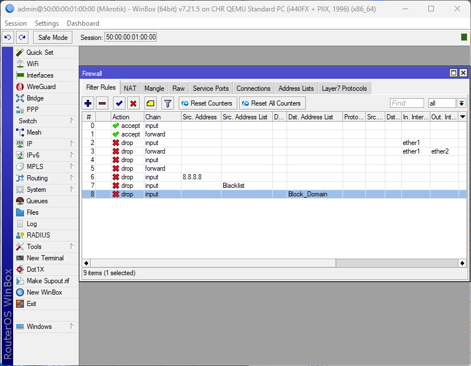The width and height of the screenshot is (471, 366).
Task: Click the Block_Domain cell
Action: click(315, 194)
